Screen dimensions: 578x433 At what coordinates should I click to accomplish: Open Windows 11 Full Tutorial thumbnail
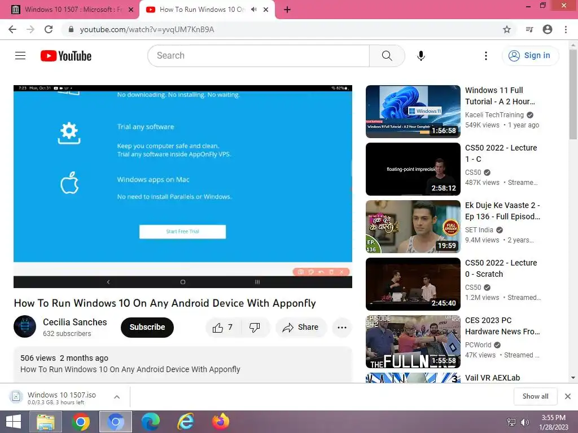[413, 112]
